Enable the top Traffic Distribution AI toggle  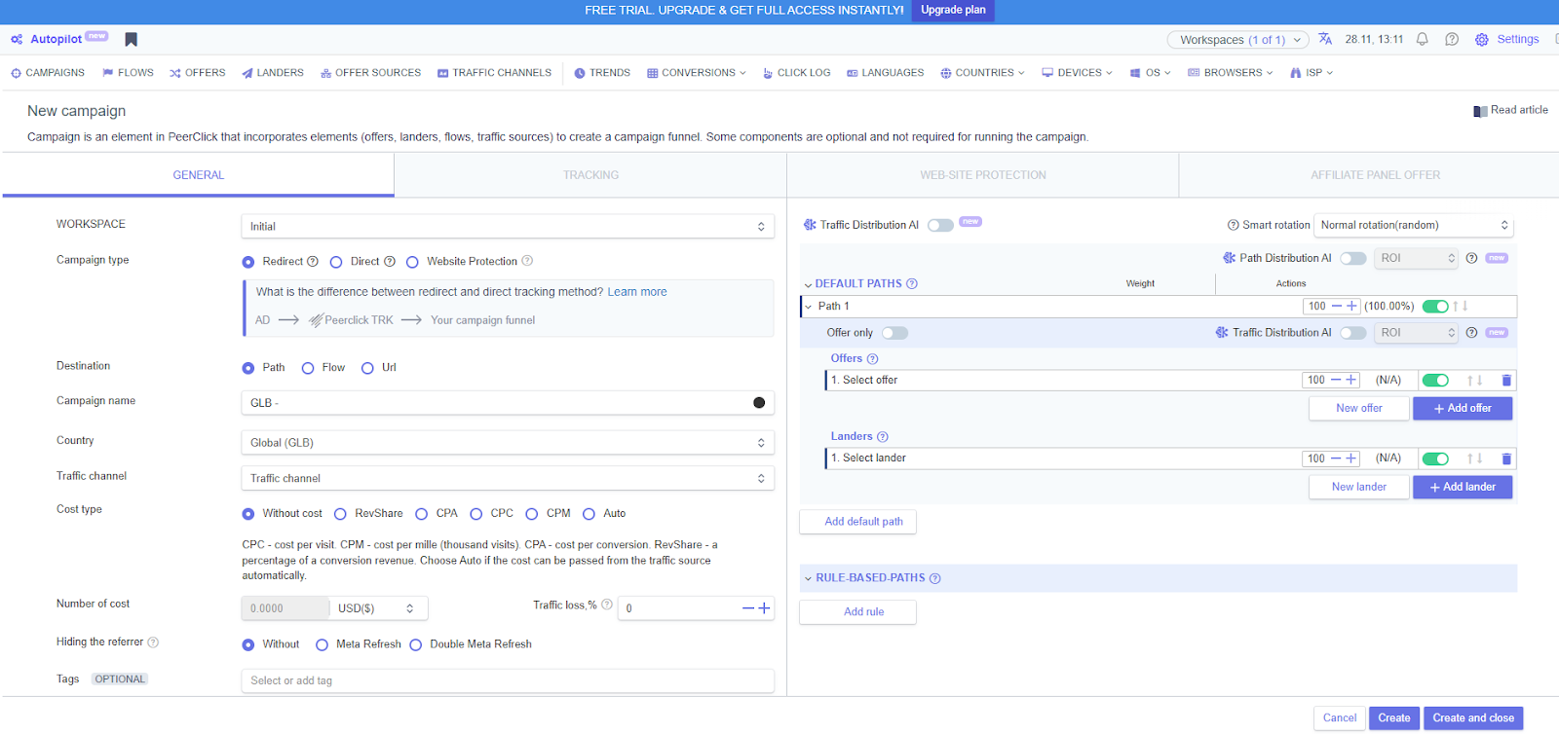[x=940, y=226]
